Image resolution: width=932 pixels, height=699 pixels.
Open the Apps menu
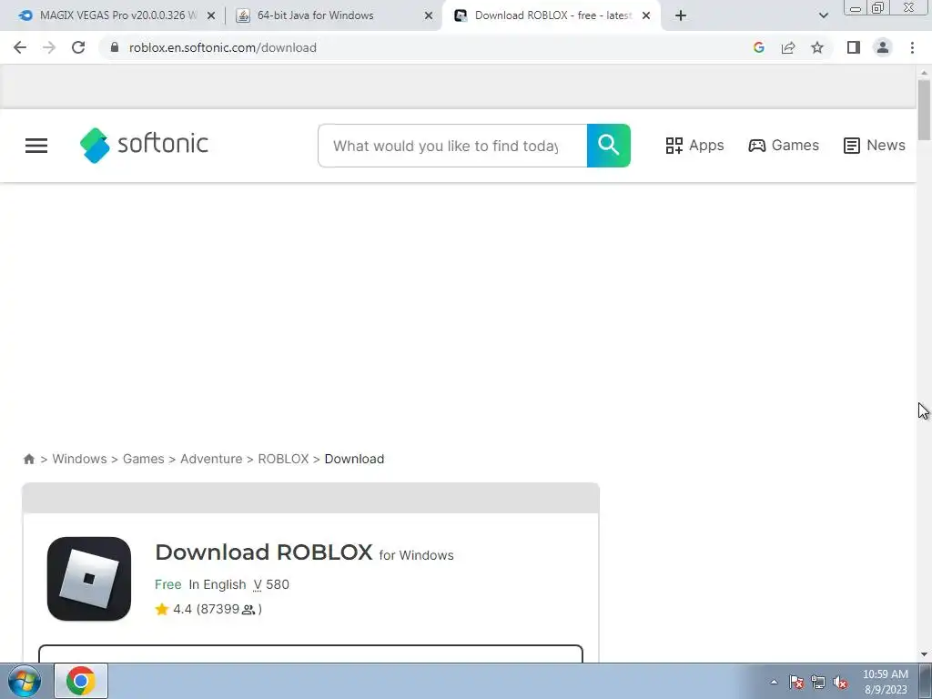click(694, 145)
